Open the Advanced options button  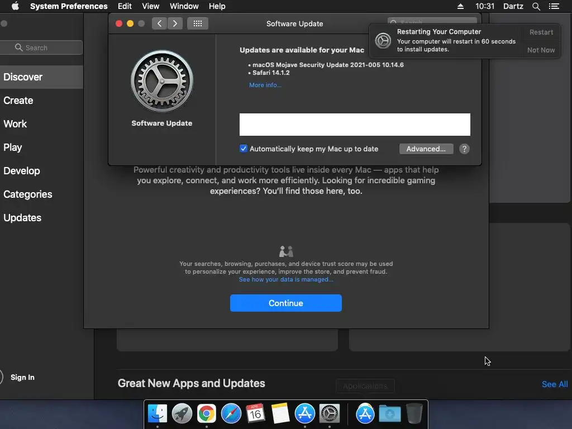tap(426, 149)
